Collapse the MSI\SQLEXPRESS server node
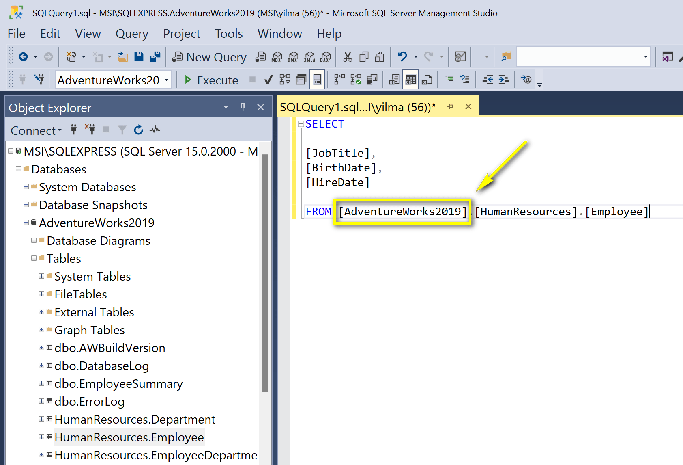683x465 pixels. (x=11, y=151)
